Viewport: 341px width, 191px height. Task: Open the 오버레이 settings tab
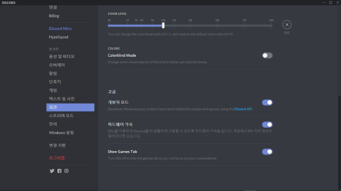pos(70,65)
